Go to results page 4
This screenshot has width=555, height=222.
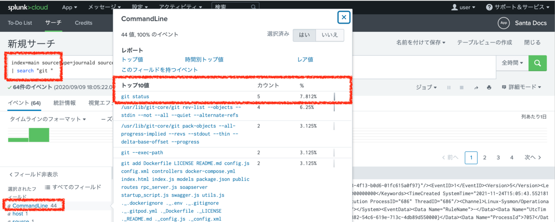click(512, 157)
